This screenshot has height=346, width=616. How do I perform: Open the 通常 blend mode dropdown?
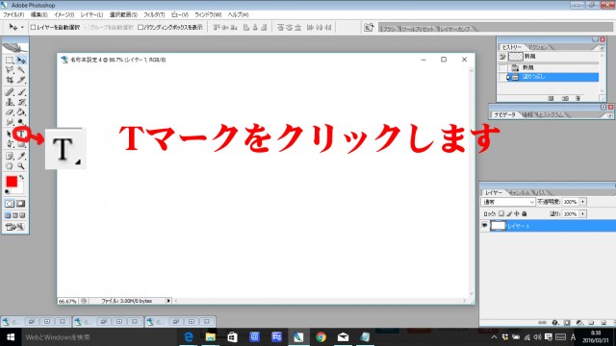pyautogui.click(x=508, y=202)
